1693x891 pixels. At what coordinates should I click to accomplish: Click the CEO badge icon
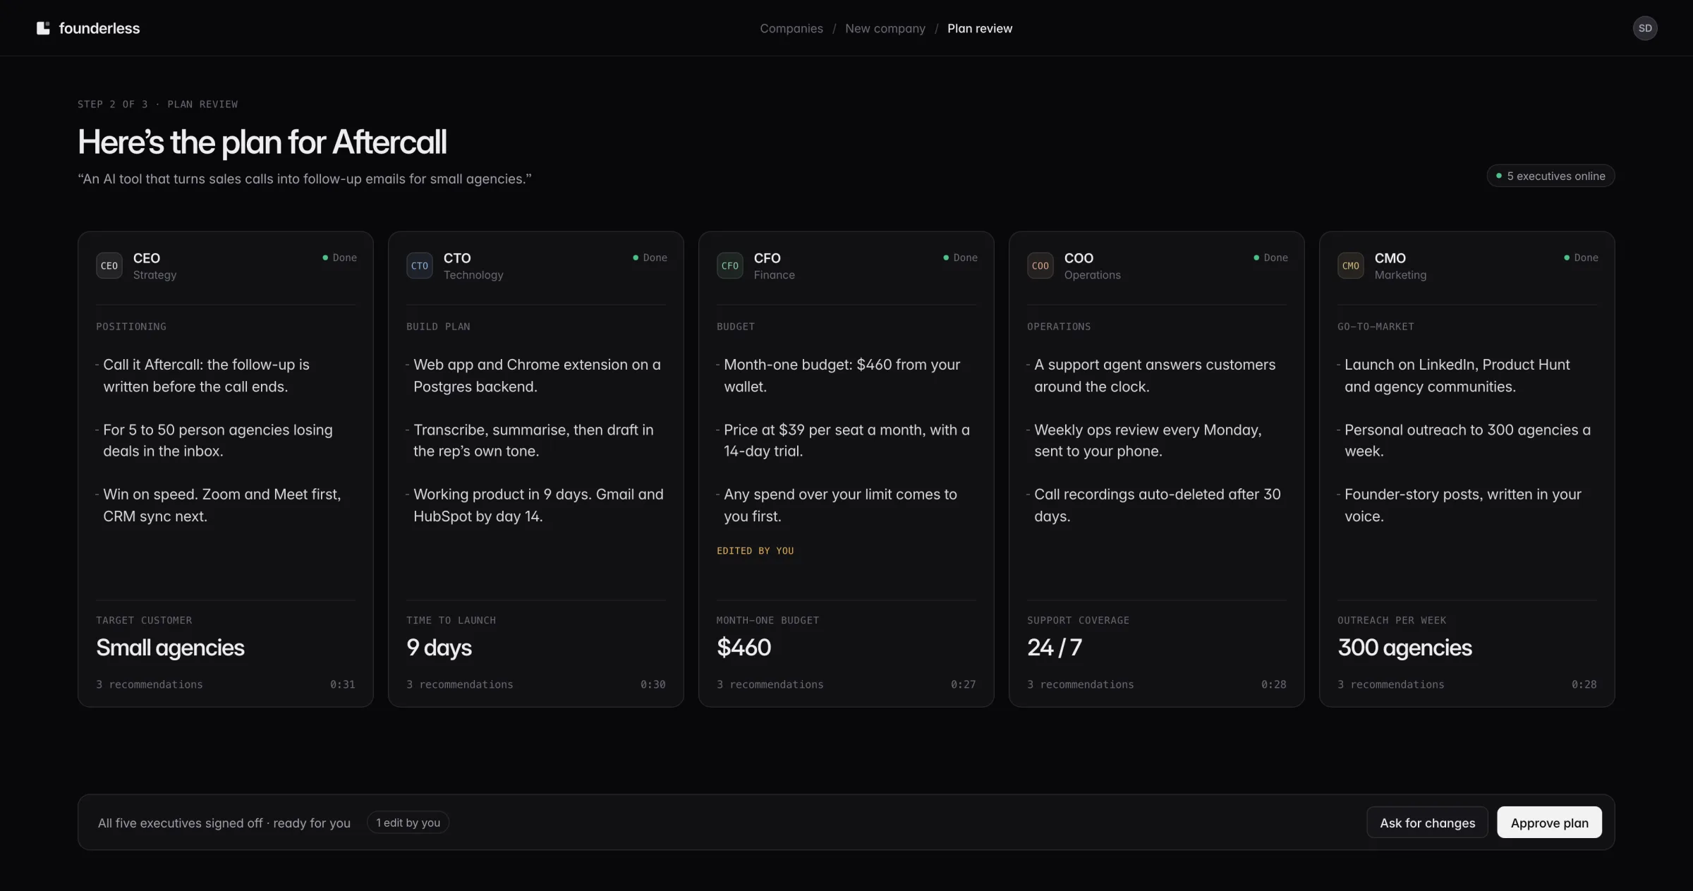coord(109,266)
